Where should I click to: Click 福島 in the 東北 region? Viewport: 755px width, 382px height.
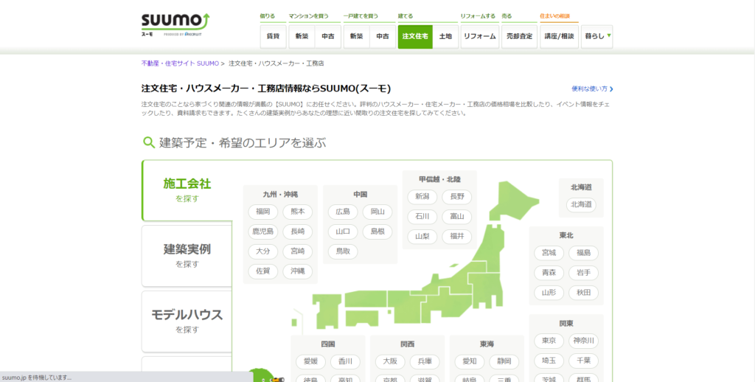(x=584, y=253)
